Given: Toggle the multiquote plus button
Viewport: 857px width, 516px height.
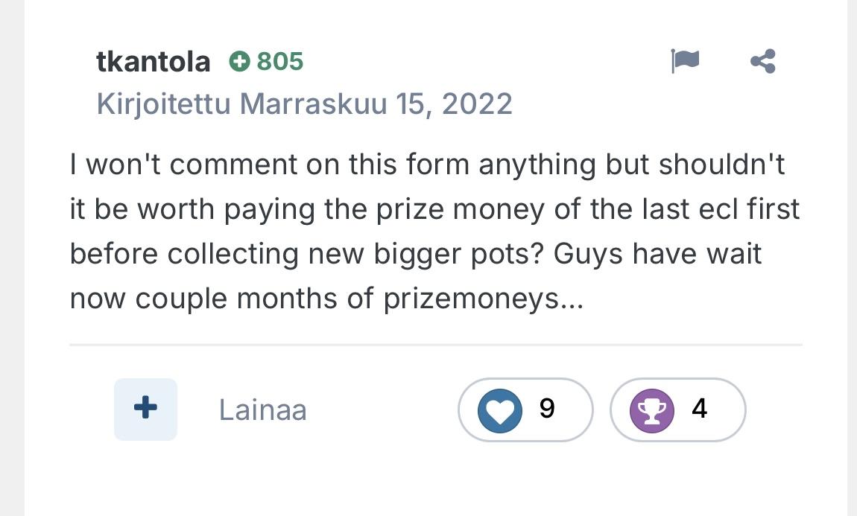Looking at the screenshot, I should pos(145,409).
